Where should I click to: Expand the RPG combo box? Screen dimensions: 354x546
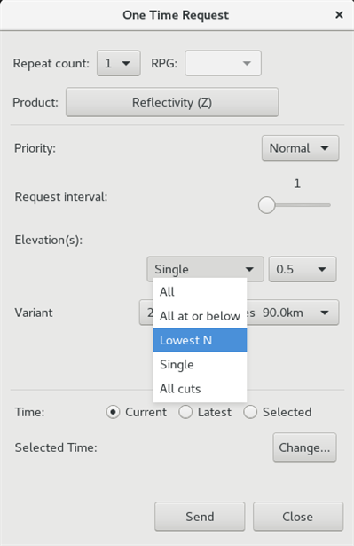pyautogui.click(x=223, y=63)
